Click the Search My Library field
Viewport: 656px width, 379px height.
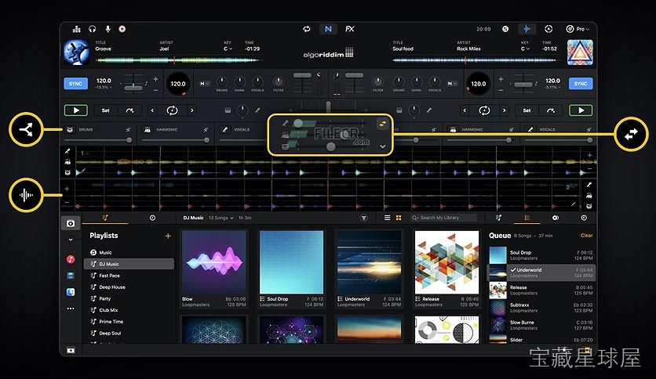pos(443,218)
